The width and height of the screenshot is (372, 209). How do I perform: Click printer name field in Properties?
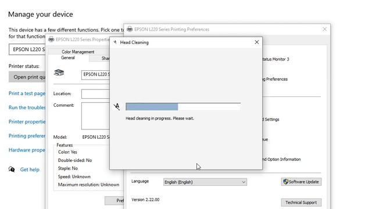95,75
